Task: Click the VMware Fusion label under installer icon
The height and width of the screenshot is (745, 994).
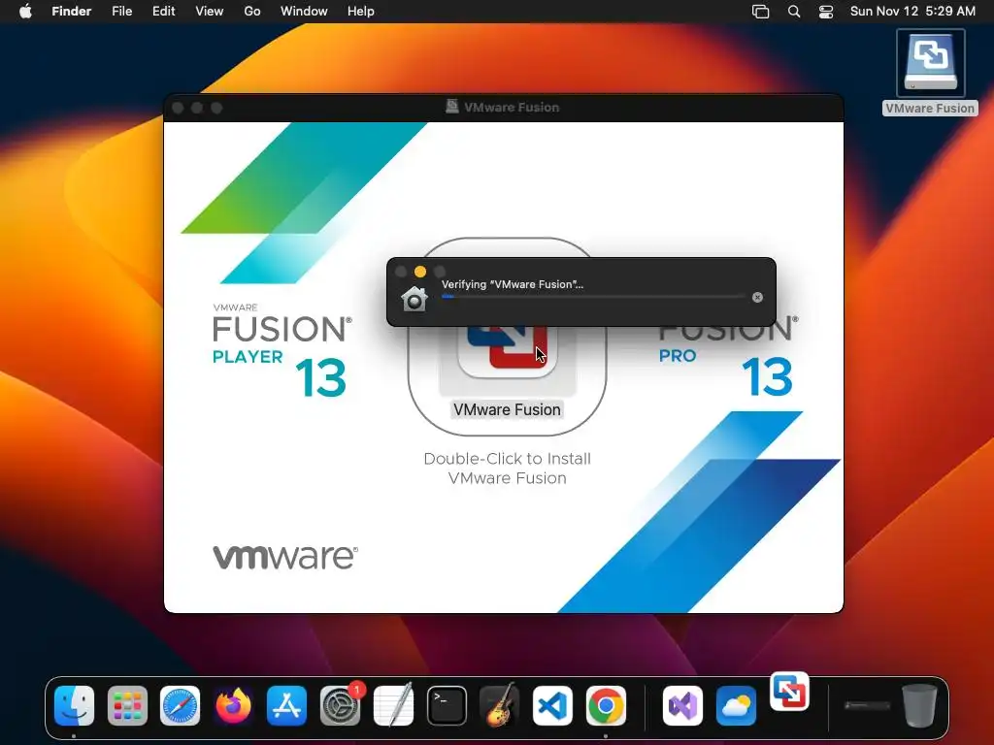Action: click(507, 410)
